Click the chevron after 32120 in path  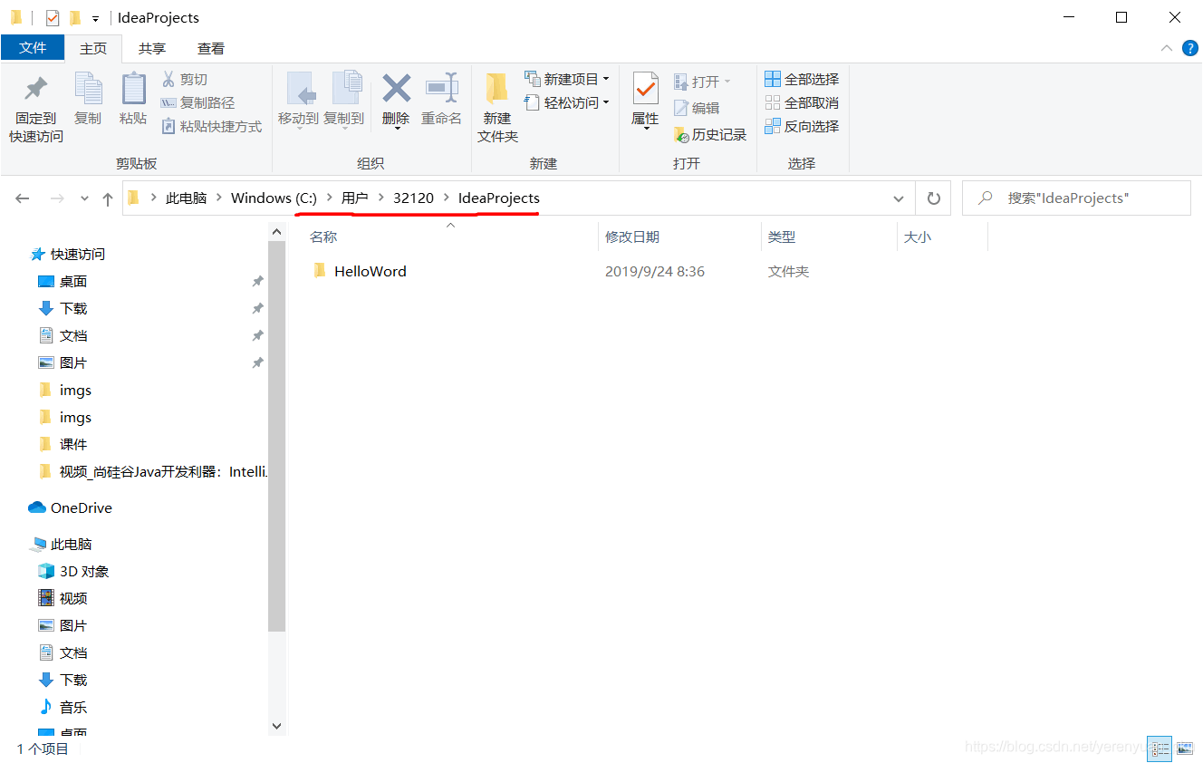tap(447, 198)
